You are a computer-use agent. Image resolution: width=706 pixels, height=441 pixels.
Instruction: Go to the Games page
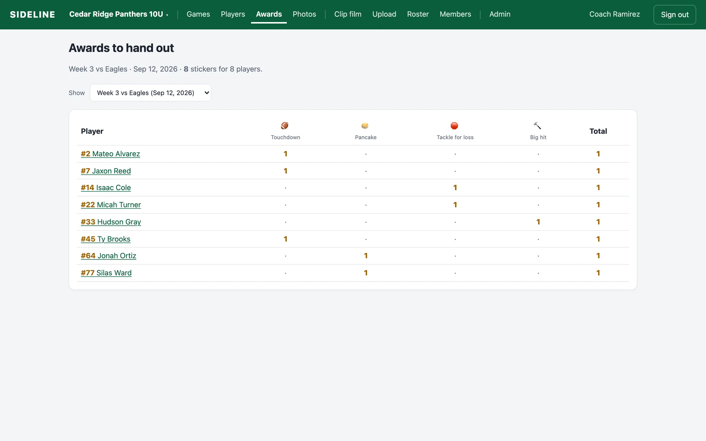(198, 14)
